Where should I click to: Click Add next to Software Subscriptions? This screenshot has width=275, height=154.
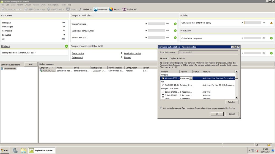(x=31, y=64)
